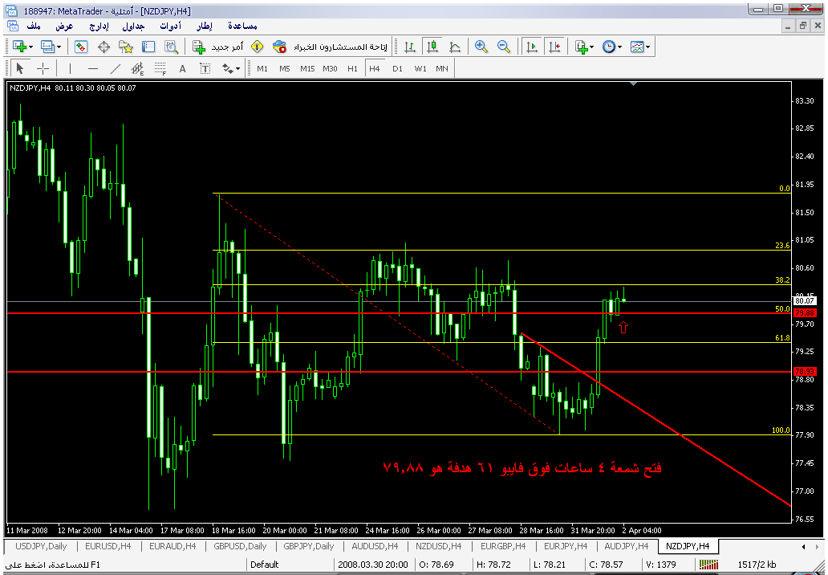Open the Help menu (مساعدة)
The width and height of the screenshot is (828, 575).
pos(242,26)
